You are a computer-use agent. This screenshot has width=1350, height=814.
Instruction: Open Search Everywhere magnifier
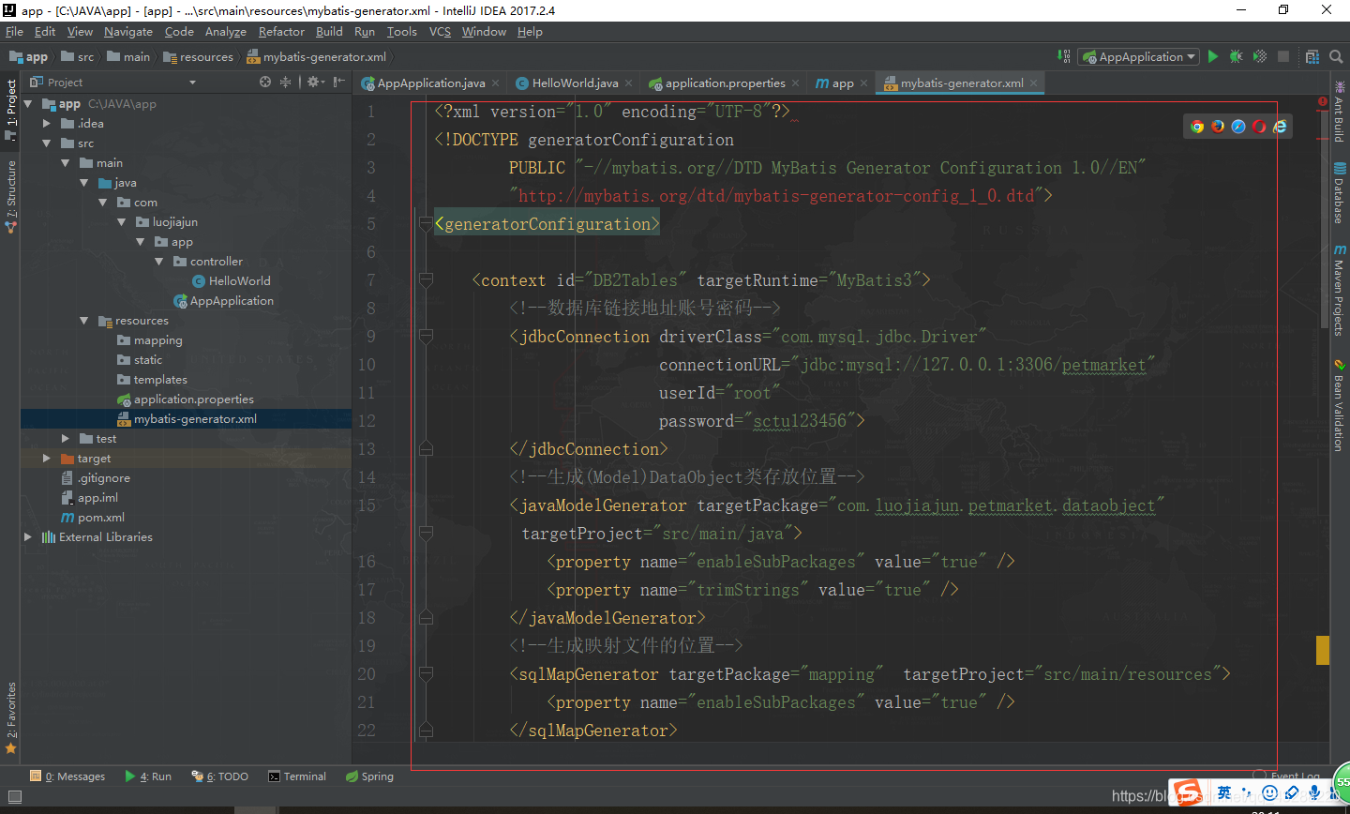1336,56
